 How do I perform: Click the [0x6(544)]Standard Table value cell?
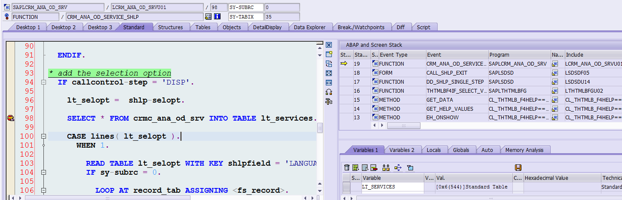(473, 187)
